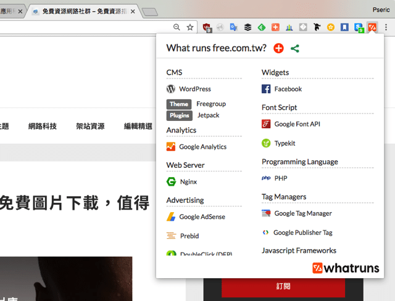The width and height of the screenshot is (395, 301).
Task: Select the 網路科技 navigation menu item
Action: pyautogui.click(x=43, y=126)
